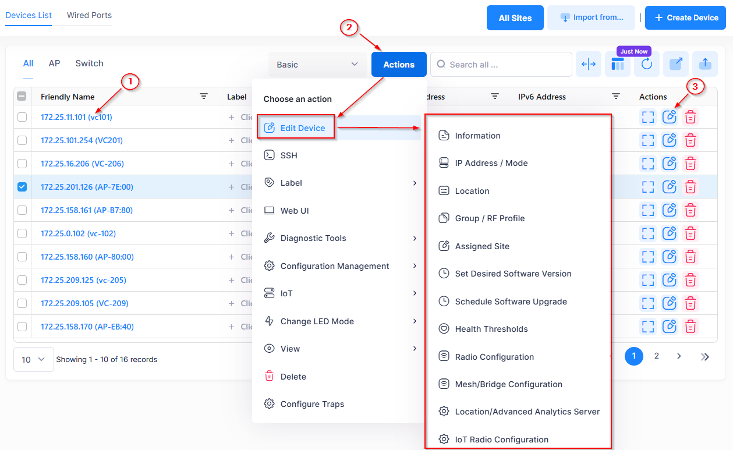This screenshot has height=450, width=733.
Task: Select Radio Configuration from the submenu
Action: tap(494, 357)
